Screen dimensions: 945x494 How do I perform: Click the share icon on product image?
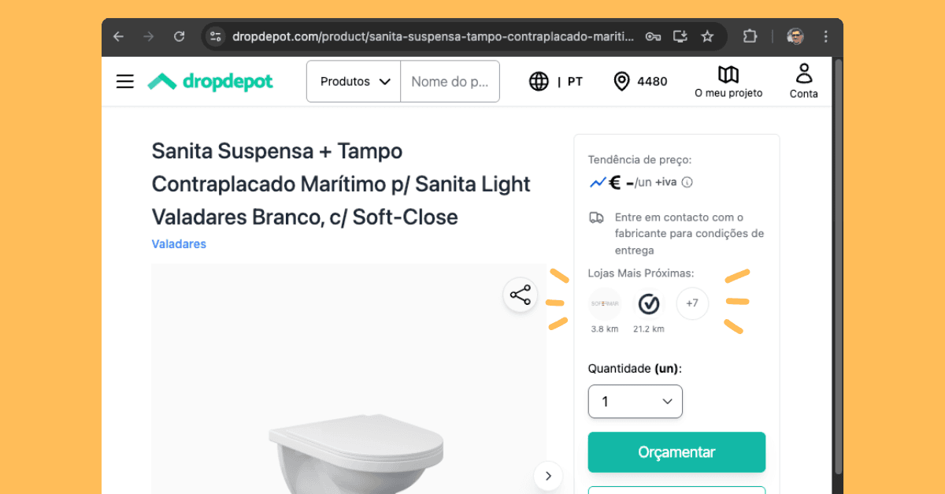tap(520, 295)
